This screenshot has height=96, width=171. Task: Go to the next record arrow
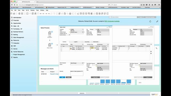[x=46, y=14]
